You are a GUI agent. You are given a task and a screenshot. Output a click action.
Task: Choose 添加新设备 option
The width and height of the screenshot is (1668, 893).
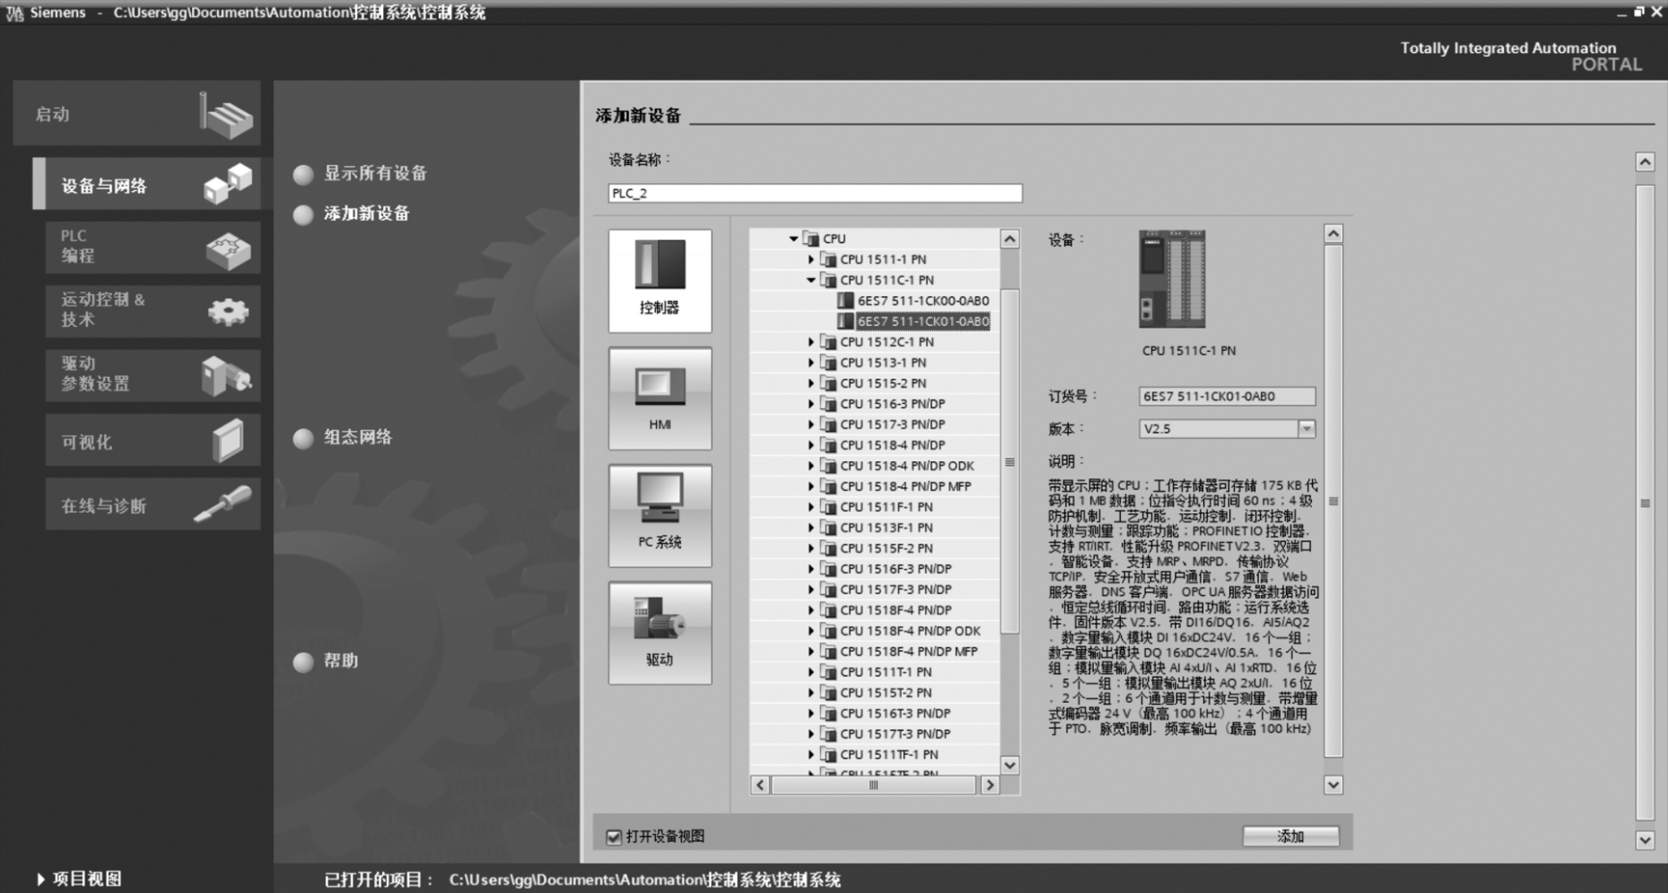pos(351,214)
